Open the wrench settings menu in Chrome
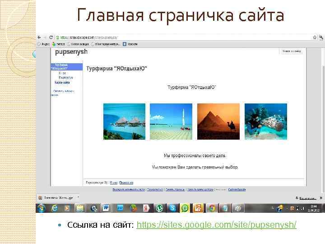This screenshot has height=244, width=325. pyautogui.click(x=321, y=38)
